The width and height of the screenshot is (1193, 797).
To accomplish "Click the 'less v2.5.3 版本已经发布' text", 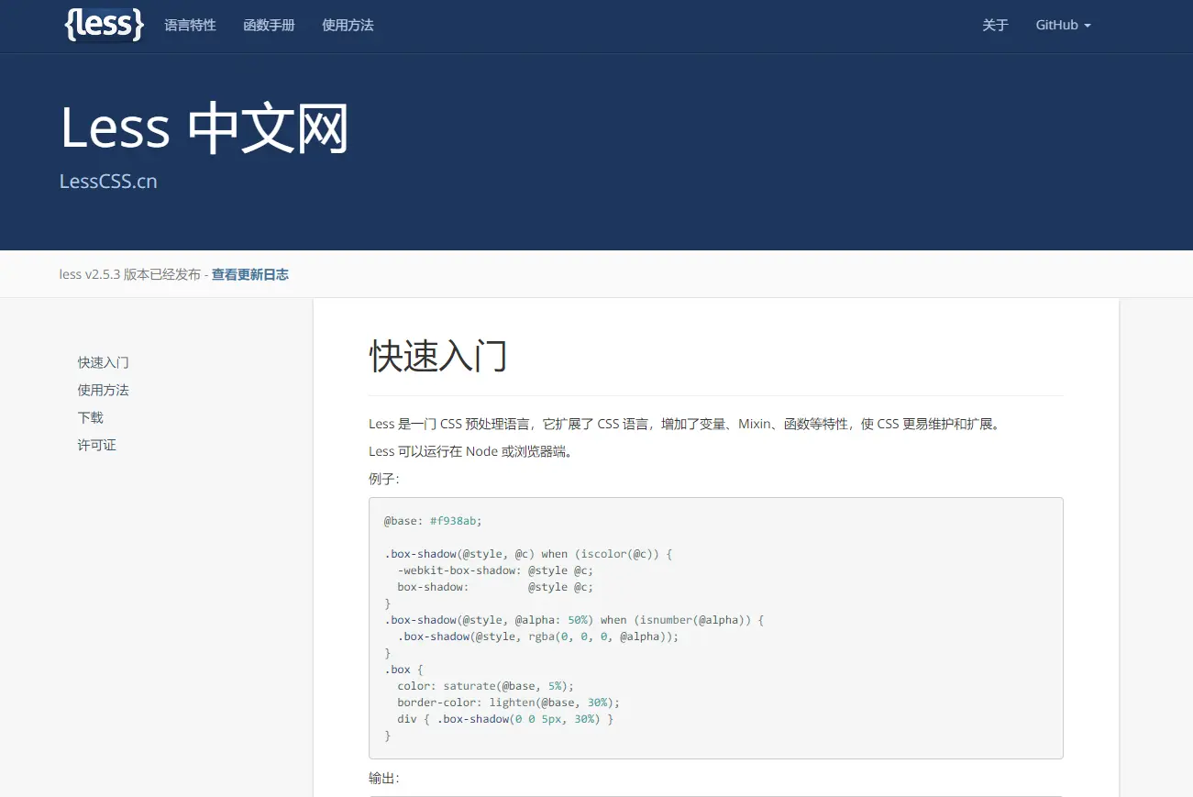I will (130, 274).
